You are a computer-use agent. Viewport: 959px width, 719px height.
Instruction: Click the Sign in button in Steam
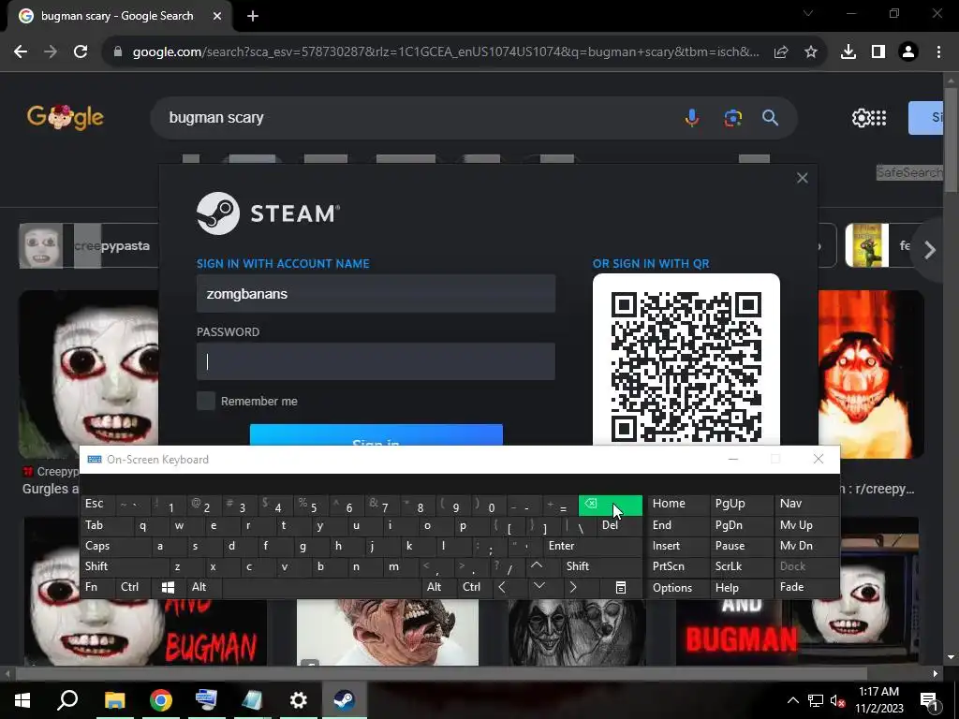(376, 434)
